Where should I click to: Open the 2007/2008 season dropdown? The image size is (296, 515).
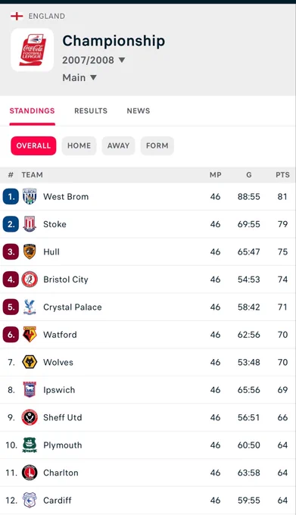[94, 60]
